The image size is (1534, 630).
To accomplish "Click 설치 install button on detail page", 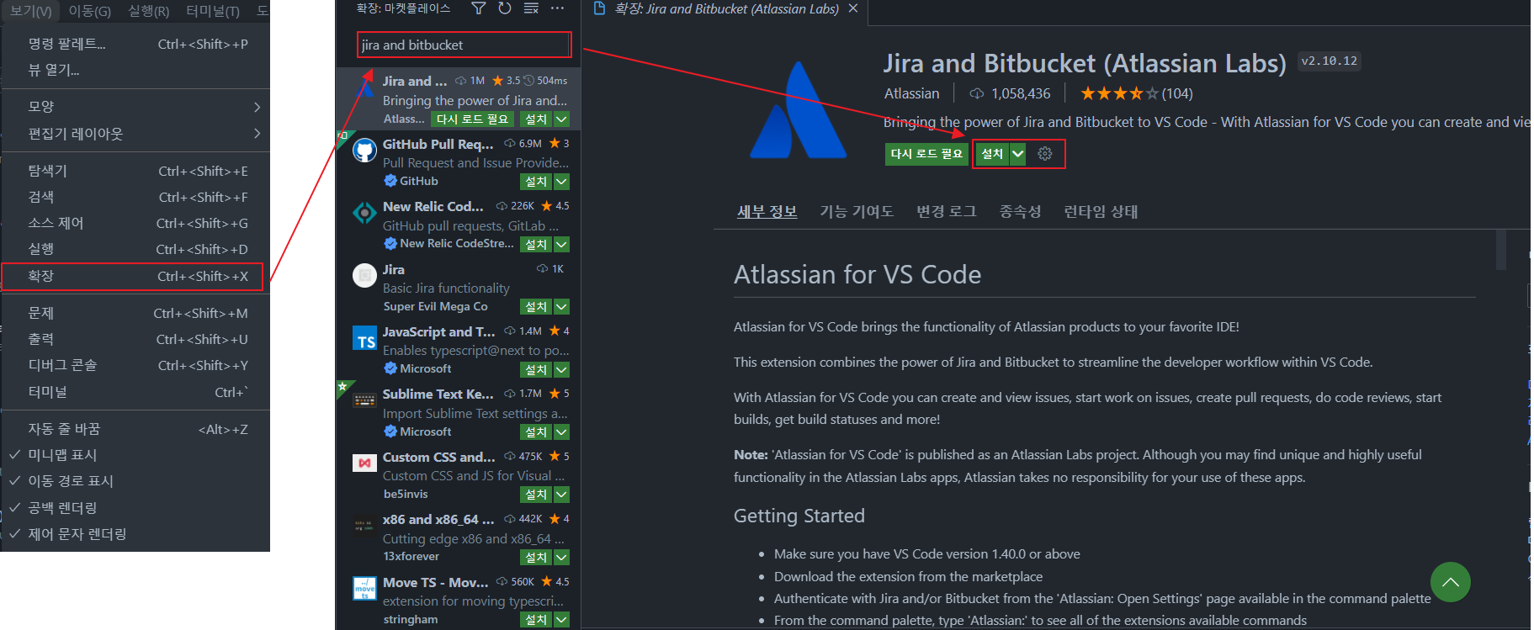I will tap(993, 154).
